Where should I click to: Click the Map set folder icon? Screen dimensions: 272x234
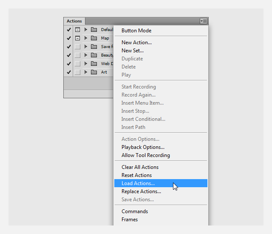[x=94, y=38]
